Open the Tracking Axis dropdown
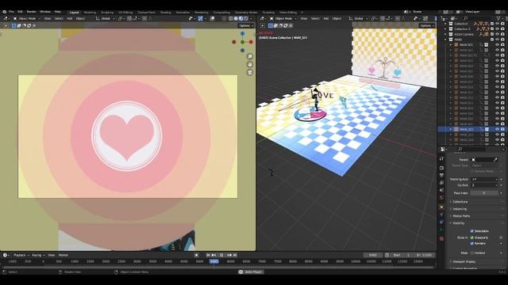 tap(484, 180)
